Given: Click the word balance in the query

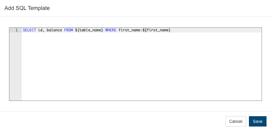Looking at the screenshot, I should (54, 30).
